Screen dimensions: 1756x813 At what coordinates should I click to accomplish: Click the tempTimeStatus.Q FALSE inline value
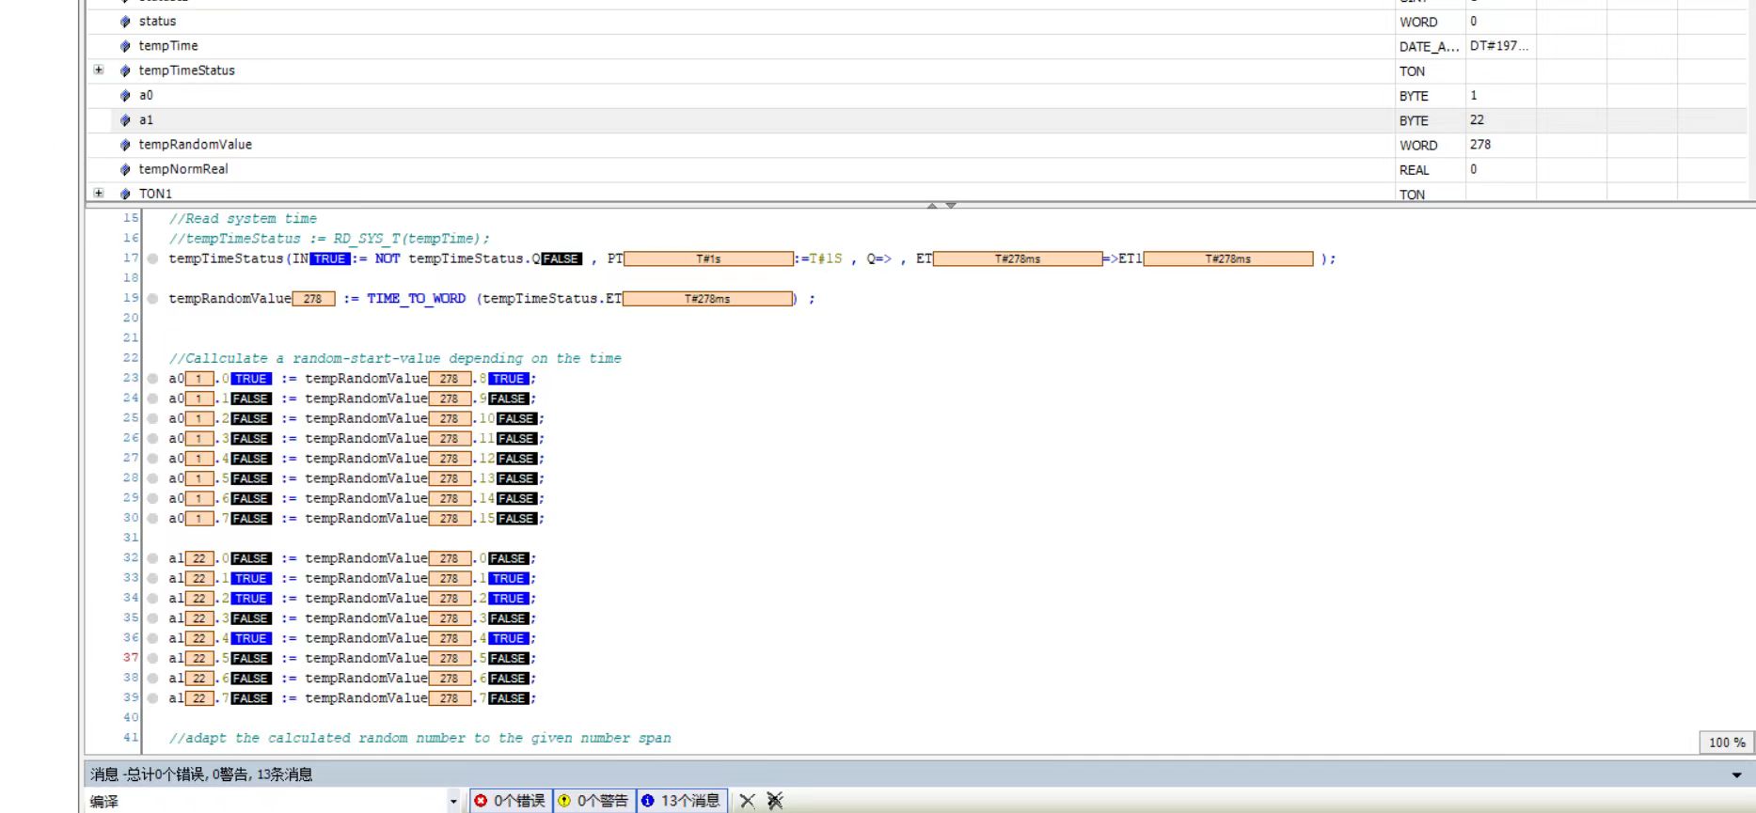tap(562, 258)
